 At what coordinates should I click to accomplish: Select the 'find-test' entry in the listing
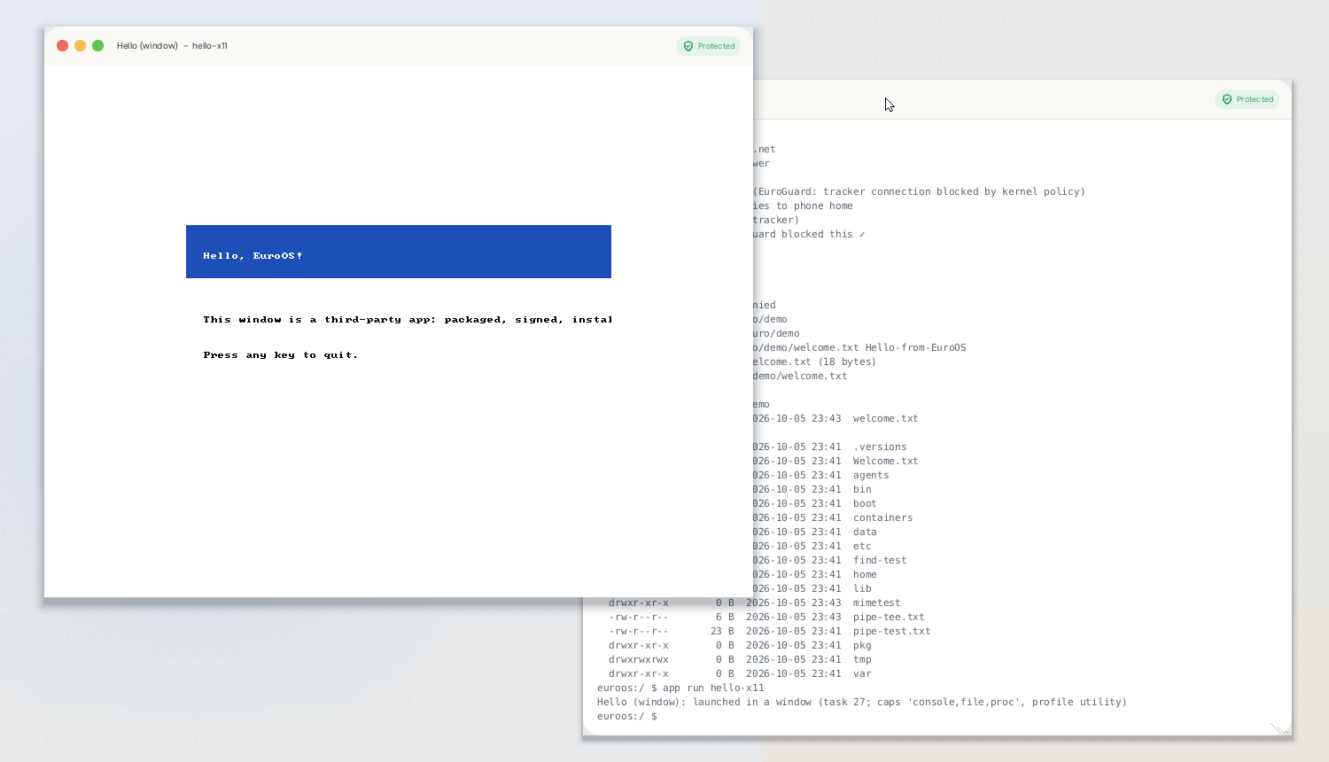(x=880, y=560)
